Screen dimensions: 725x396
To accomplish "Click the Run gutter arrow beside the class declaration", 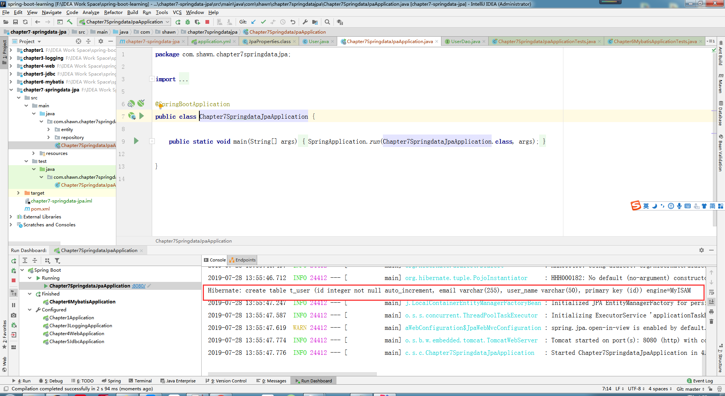I will [x=142, y=116].
